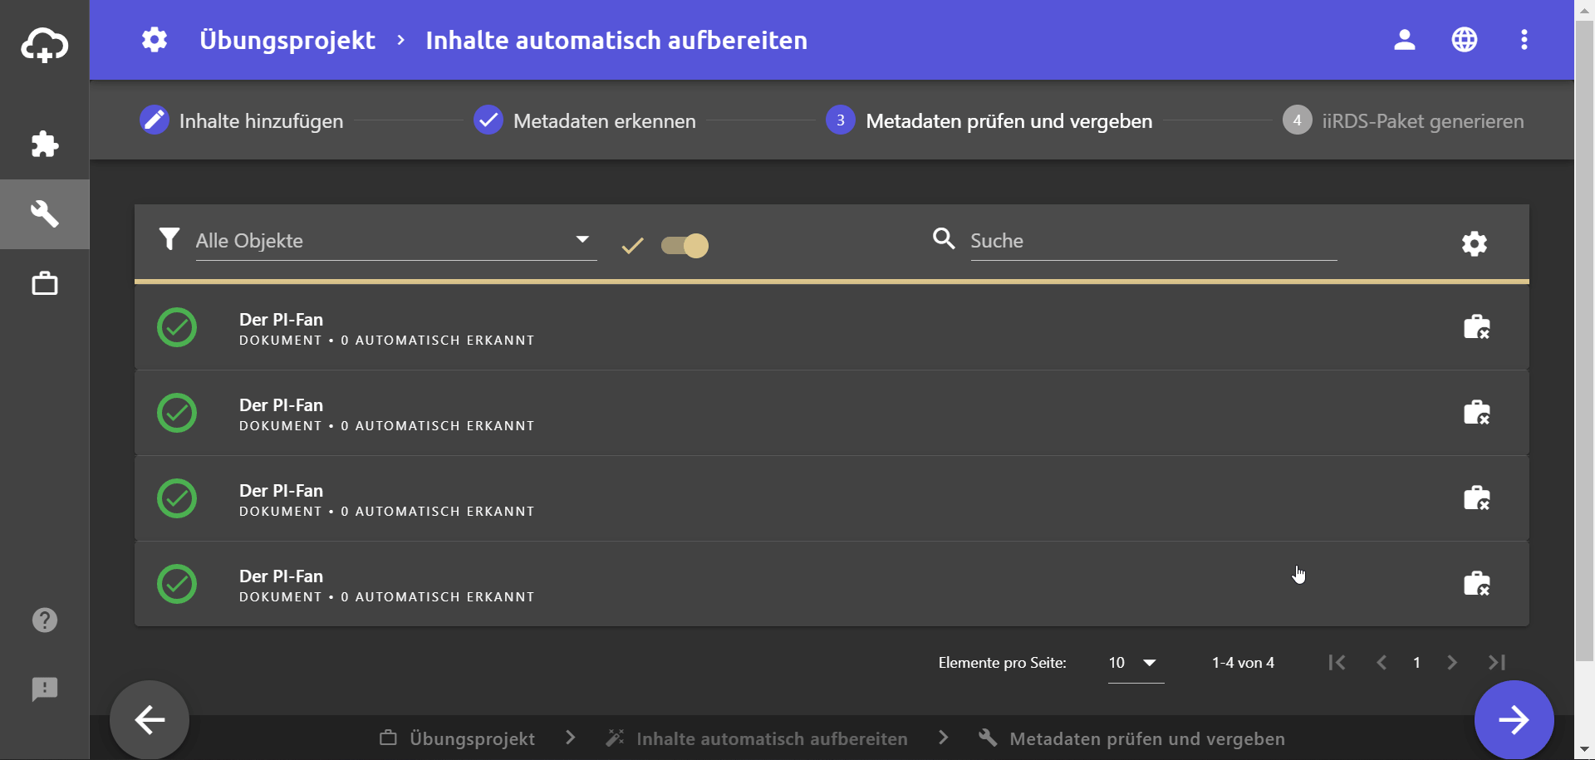Click the search magnifier icon
This screenshot has width=1595, height=760.
[x=944, y=239]
